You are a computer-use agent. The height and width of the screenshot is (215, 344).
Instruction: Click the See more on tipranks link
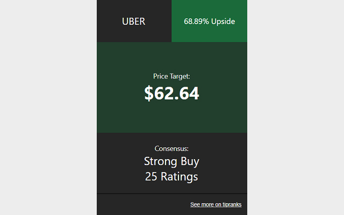pyautogui.click(x=216, y=204)
